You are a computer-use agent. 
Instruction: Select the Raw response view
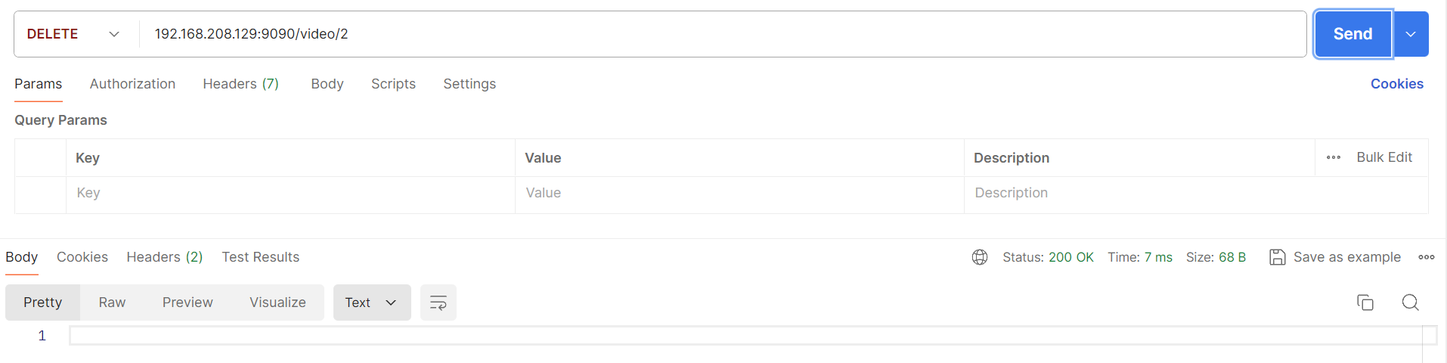(112, 302)
